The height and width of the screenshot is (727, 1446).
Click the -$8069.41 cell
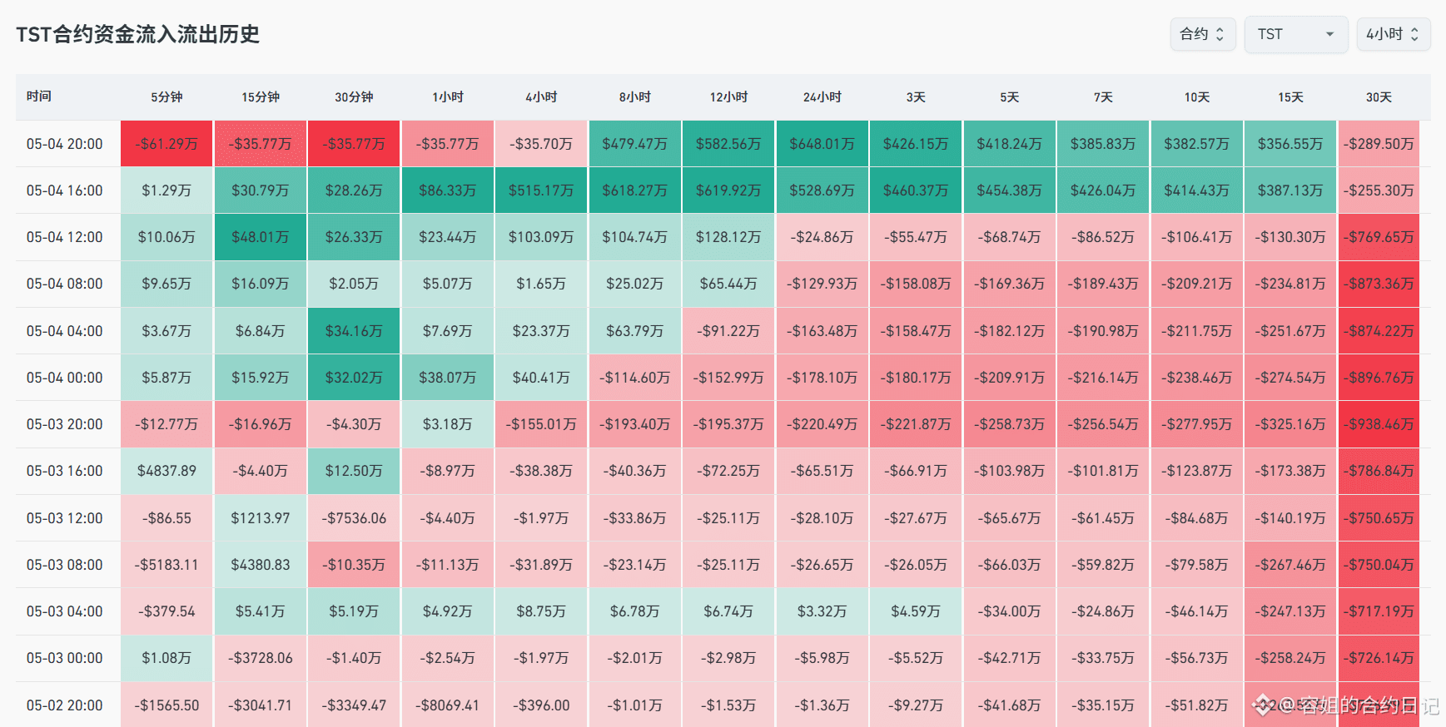448,705
